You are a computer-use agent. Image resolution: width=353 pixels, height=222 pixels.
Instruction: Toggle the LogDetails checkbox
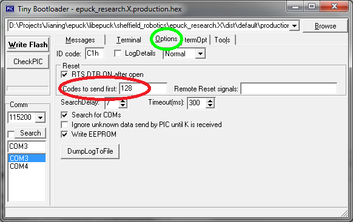(x=118, y=53)
